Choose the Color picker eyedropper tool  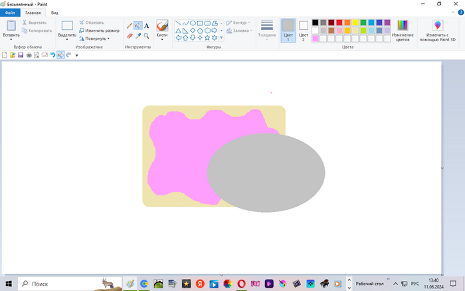coord(138,36)
